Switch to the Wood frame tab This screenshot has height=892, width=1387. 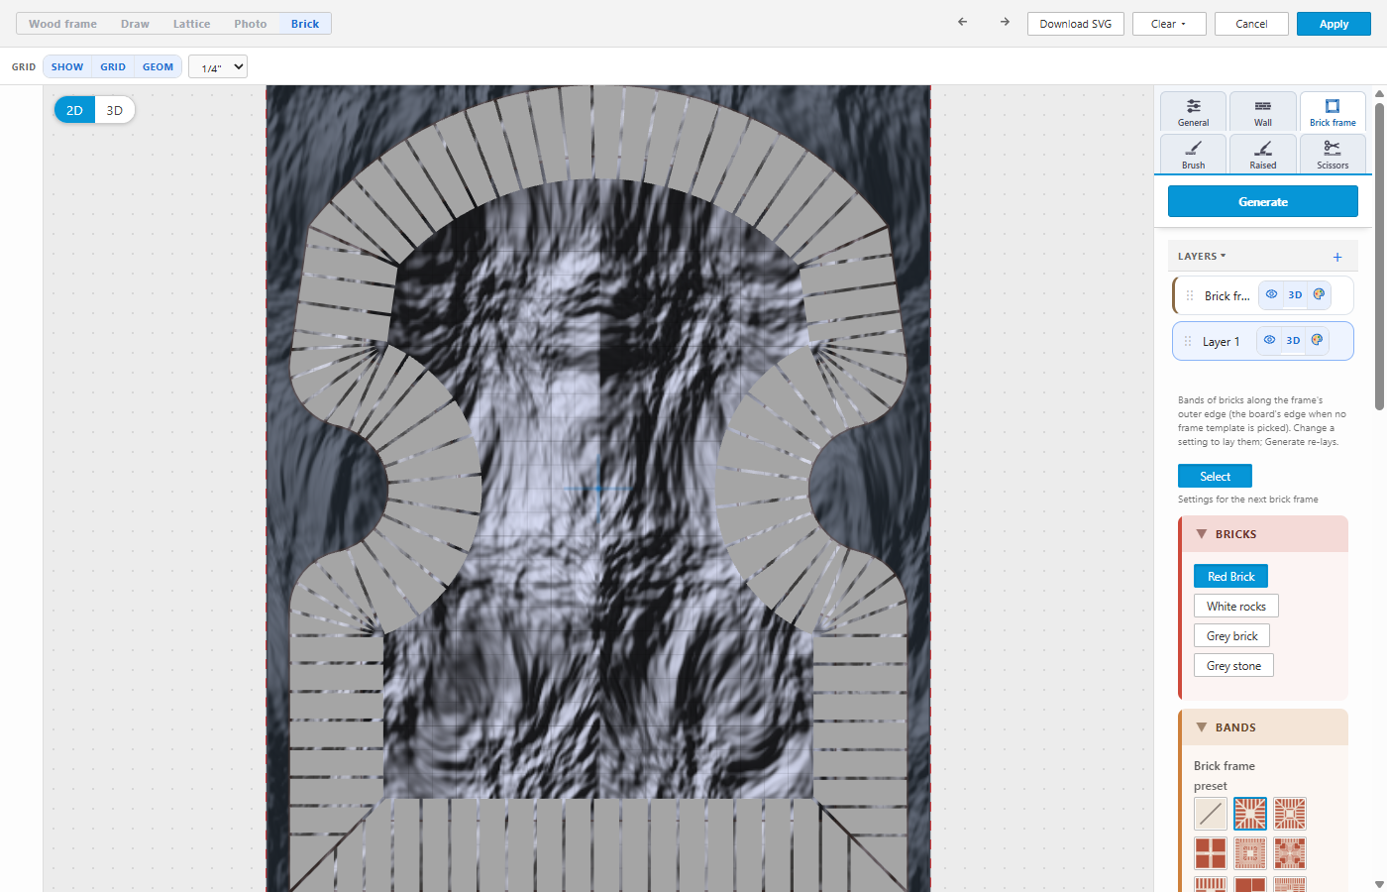pos(63,24)
